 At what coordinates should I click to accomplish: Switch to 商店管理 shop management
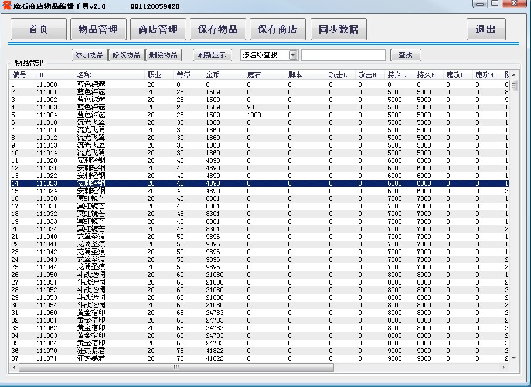click(x=158, y=29)
